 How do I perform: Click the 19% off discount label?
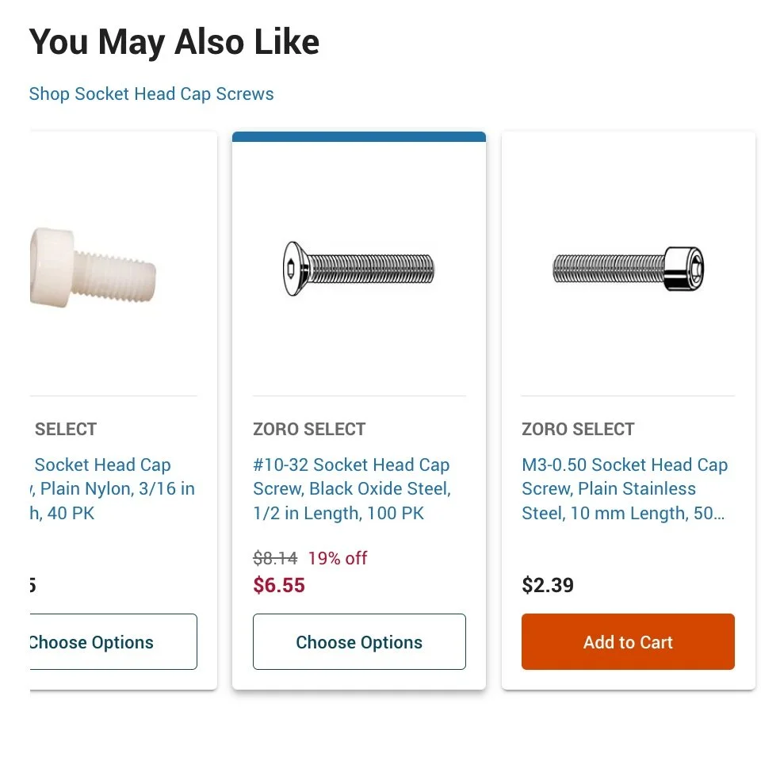point(338,558)
